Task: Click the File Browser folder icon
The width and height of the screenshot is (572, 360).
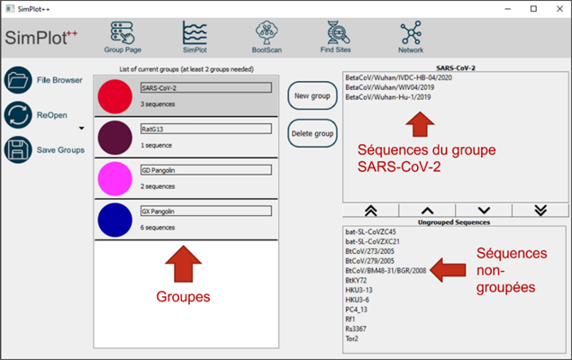Action: coord(18,80)
